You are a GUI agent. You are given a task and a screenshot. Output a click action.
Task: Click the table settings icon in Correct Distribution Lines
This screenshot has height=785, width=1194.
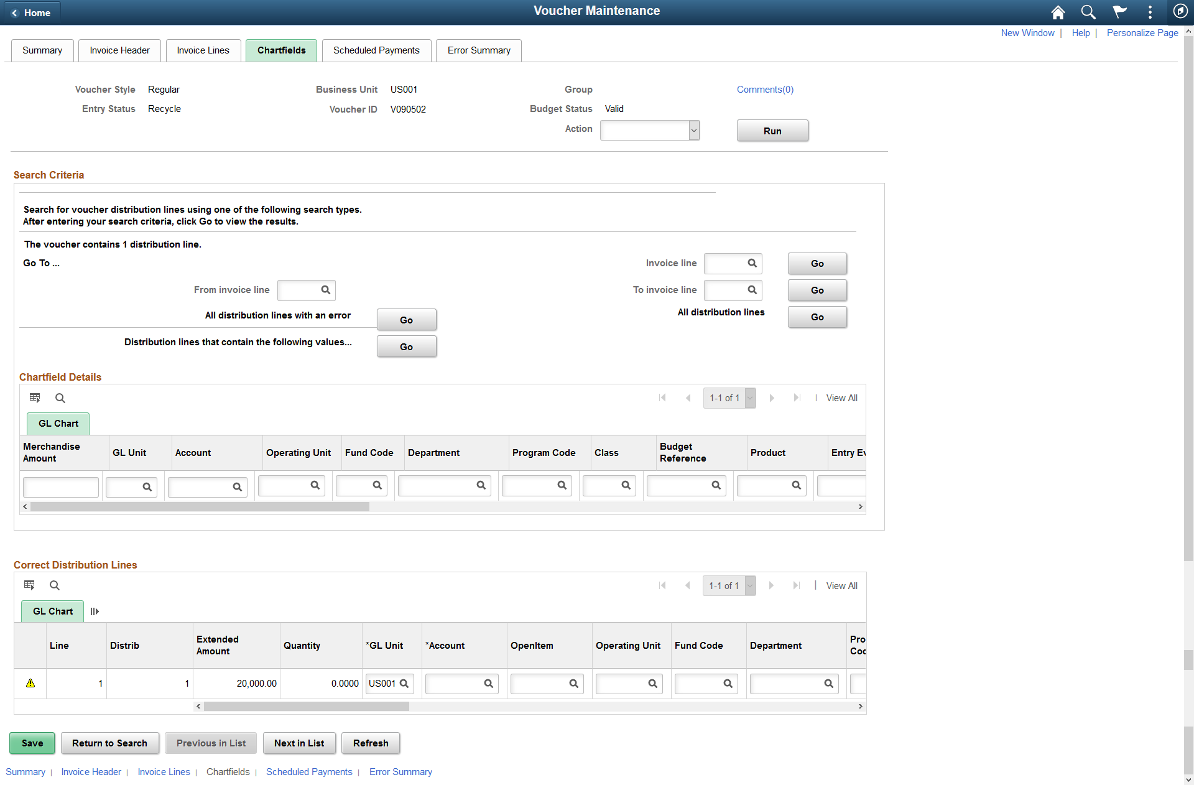point(29,585)
